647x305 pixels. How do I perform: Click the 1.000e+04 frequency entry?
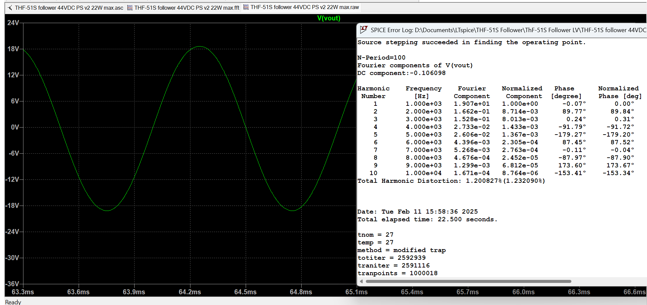coord(423,173)
